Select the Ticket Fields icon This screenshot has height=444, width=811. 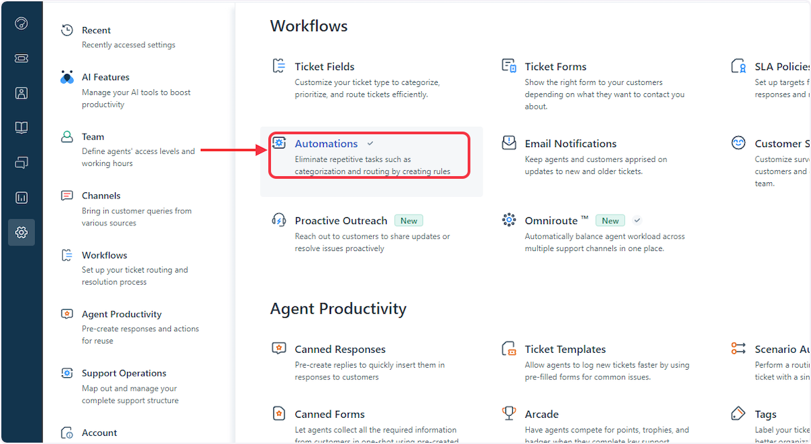pyautogui.click(x=278, y=65)
